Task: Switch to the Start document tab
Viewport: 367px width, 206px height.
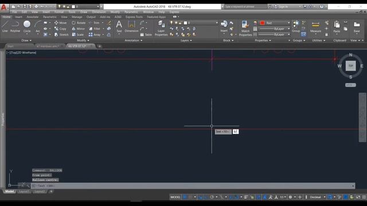Action: point(10,46)
